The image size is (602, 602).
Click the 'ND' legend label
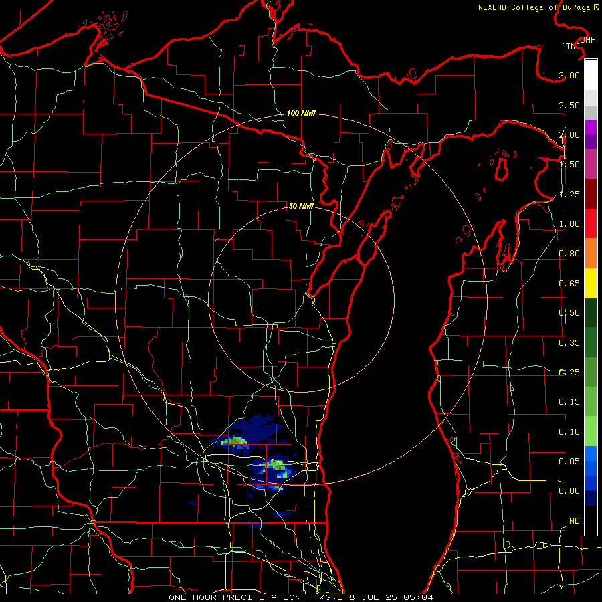pos(575,521)
